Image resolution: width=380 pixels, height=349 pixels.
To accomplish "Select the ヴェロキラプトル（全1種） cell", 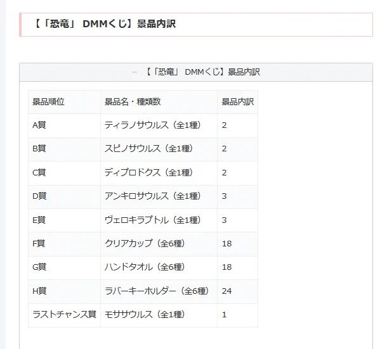I will (159, 220).
